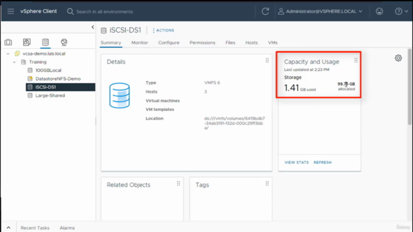Click the Last updated at 2:23 PM text

pyautogui.click(x=307, y=70)
